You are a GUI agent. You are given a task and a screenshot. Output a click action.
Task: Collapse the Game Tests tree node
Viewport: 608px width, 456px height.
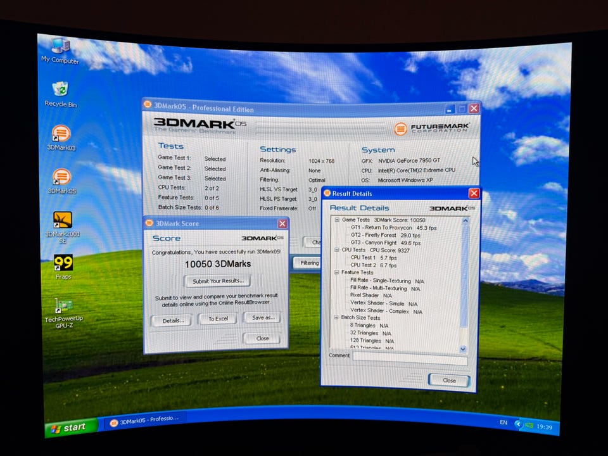point(337,220)
